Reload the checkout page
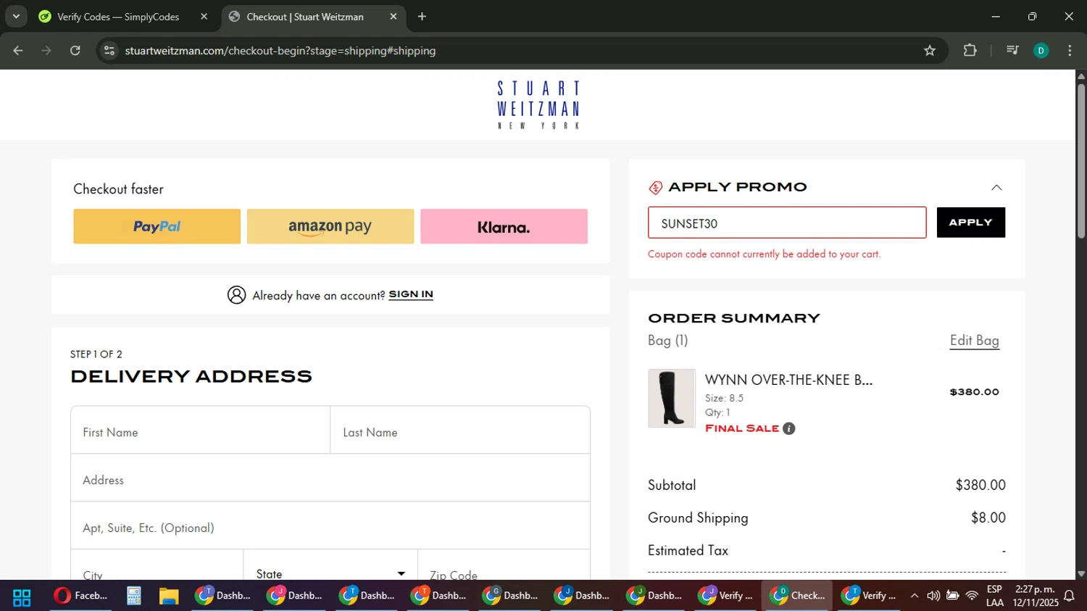The height and width of the screenshot is (611, 1087). pyautogui.click(x=75, y=51)
